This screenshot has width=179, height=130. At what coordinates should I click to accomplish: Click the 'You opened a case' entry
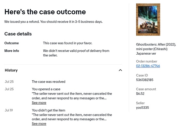(46, 89)
